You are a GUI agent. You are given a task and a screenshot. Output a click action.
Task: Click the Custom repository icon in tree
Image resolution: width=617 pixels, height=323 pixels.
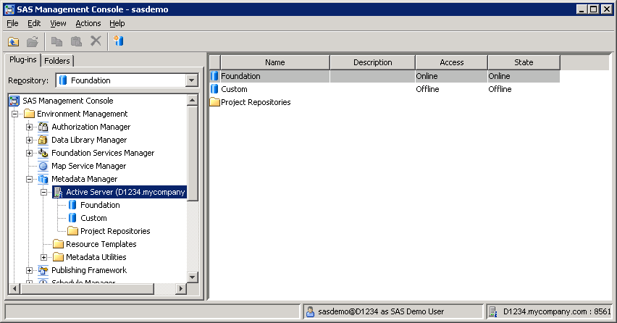[x=72, y=218]
